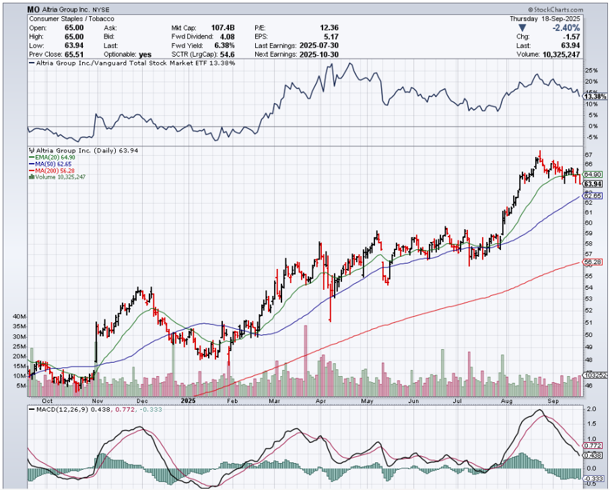Click the Fwd Yield value 6.38%

224,46
